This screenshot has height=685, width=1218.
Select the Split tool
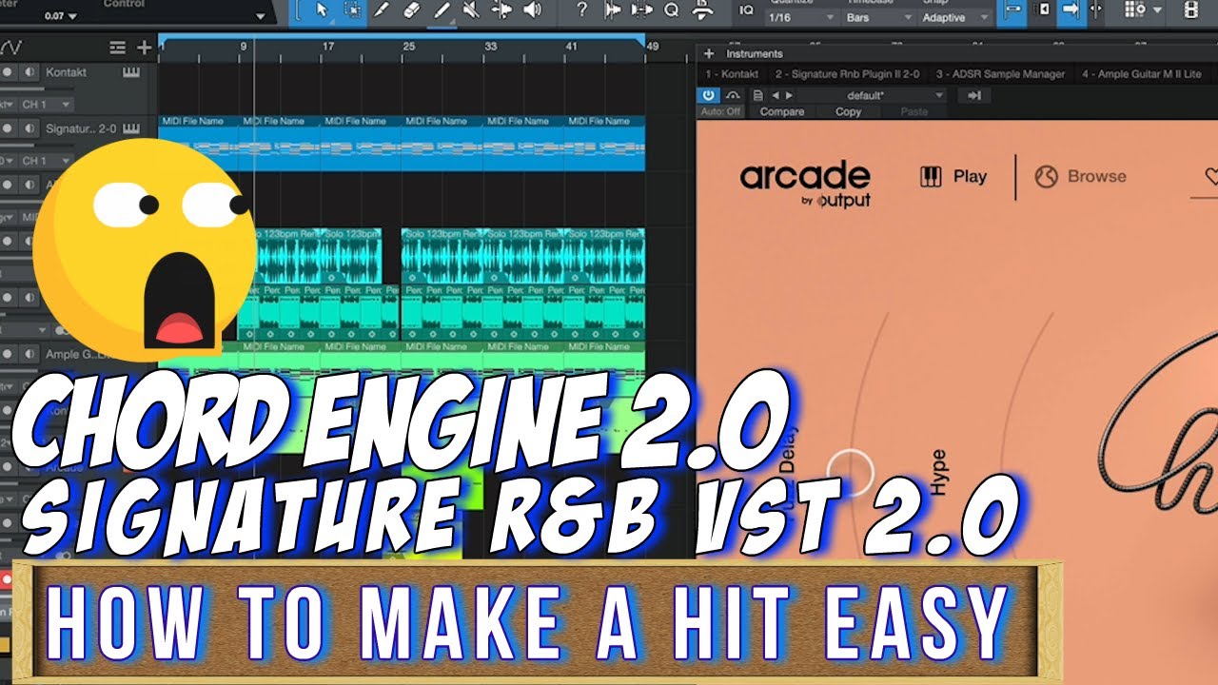click(382, 10)
